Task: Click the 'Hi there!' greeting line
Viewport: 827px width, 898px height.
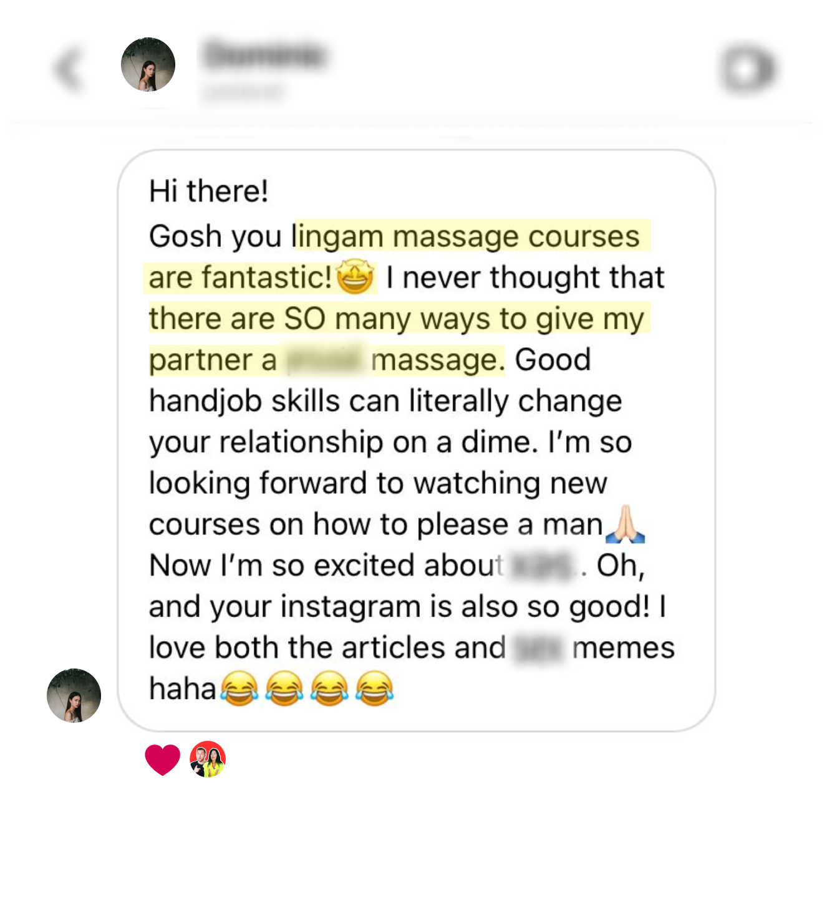Action: (209, 191)
